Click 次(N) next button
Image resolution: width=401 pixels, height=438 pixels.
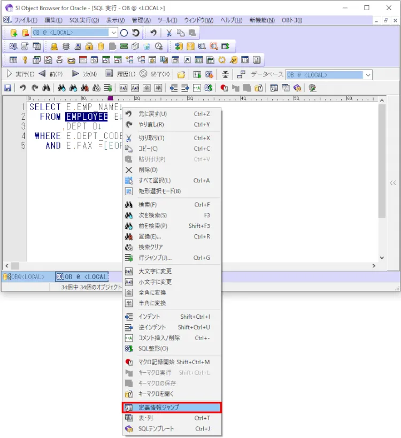coord(84,74)
